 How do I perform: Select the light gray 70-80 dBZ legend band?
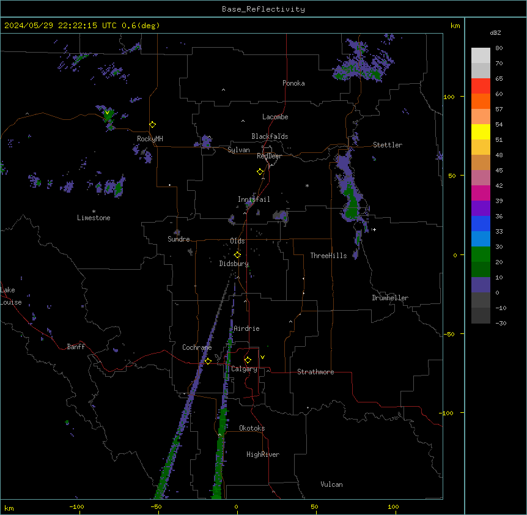[481, 56]
